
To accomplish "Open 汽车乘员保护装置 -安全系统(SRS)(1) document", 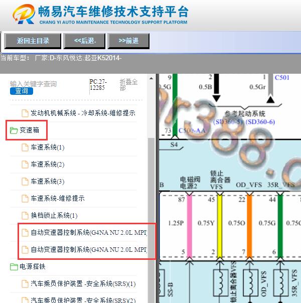I will point(83,283).
